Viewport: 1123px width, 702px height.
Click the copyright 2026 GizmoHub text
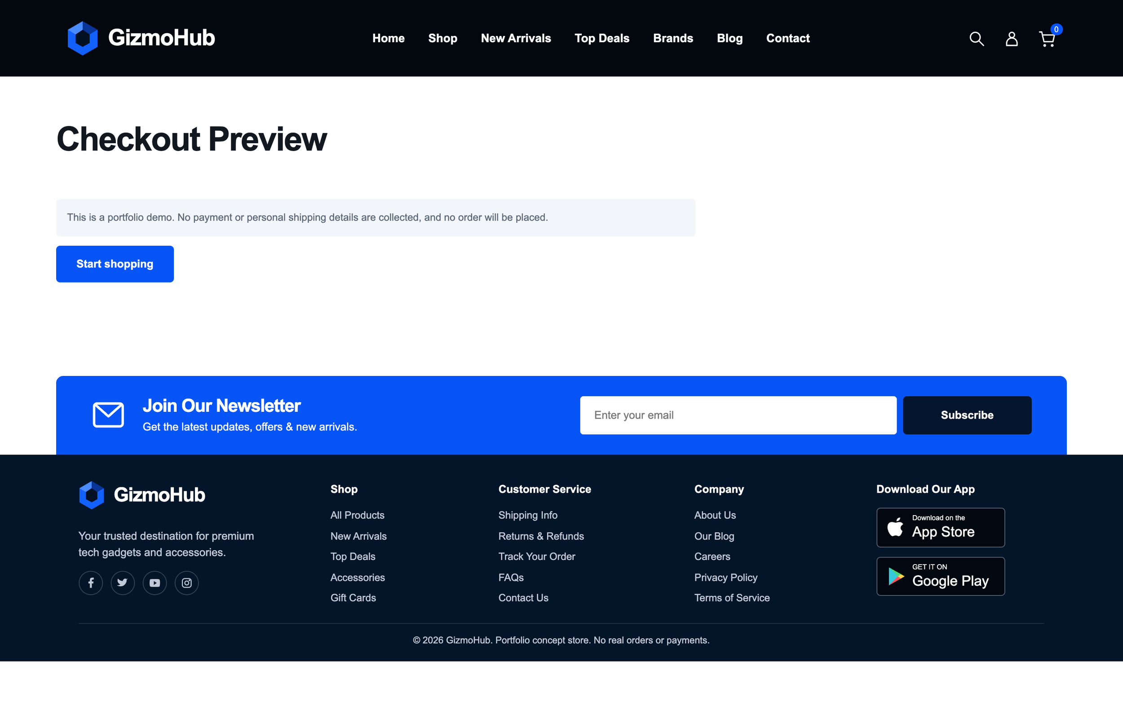(561, 640)
